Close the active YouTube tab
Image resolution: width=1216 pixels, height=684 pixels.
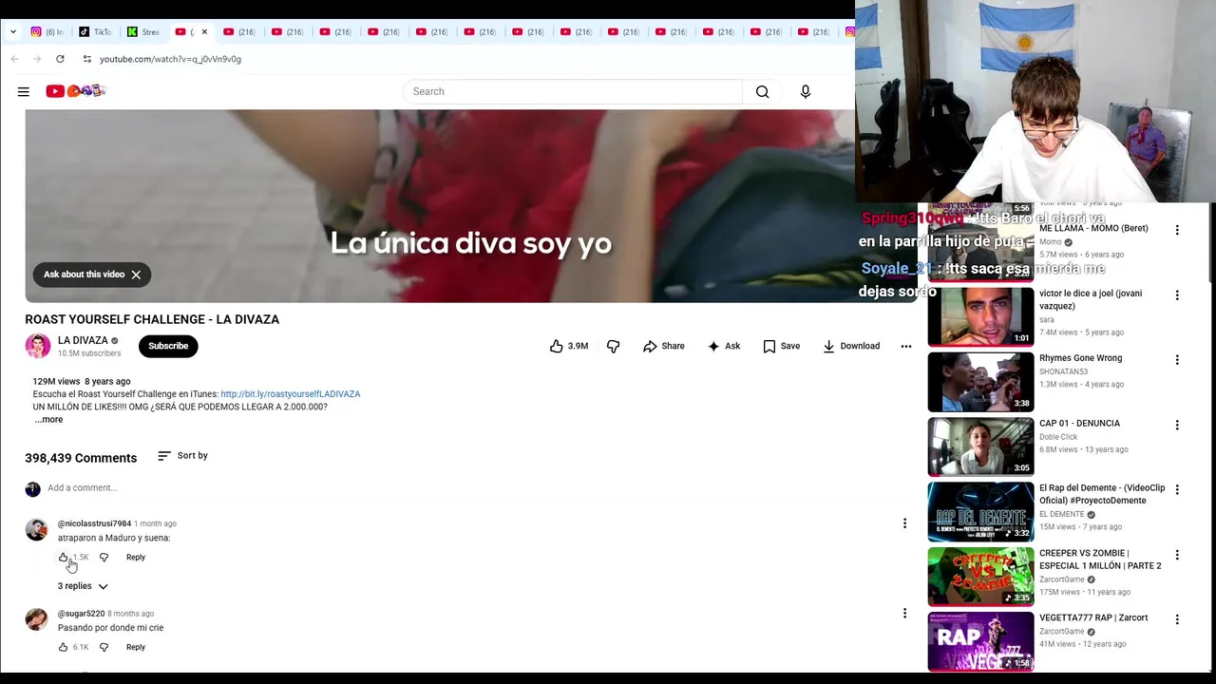[x=204, y=31]
